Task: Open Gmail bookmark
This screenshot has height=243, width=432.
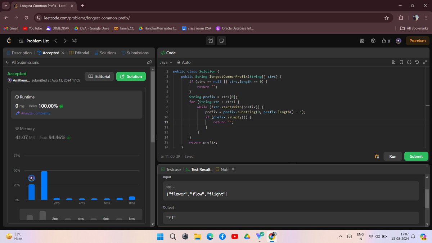Action: pos(11,28)
